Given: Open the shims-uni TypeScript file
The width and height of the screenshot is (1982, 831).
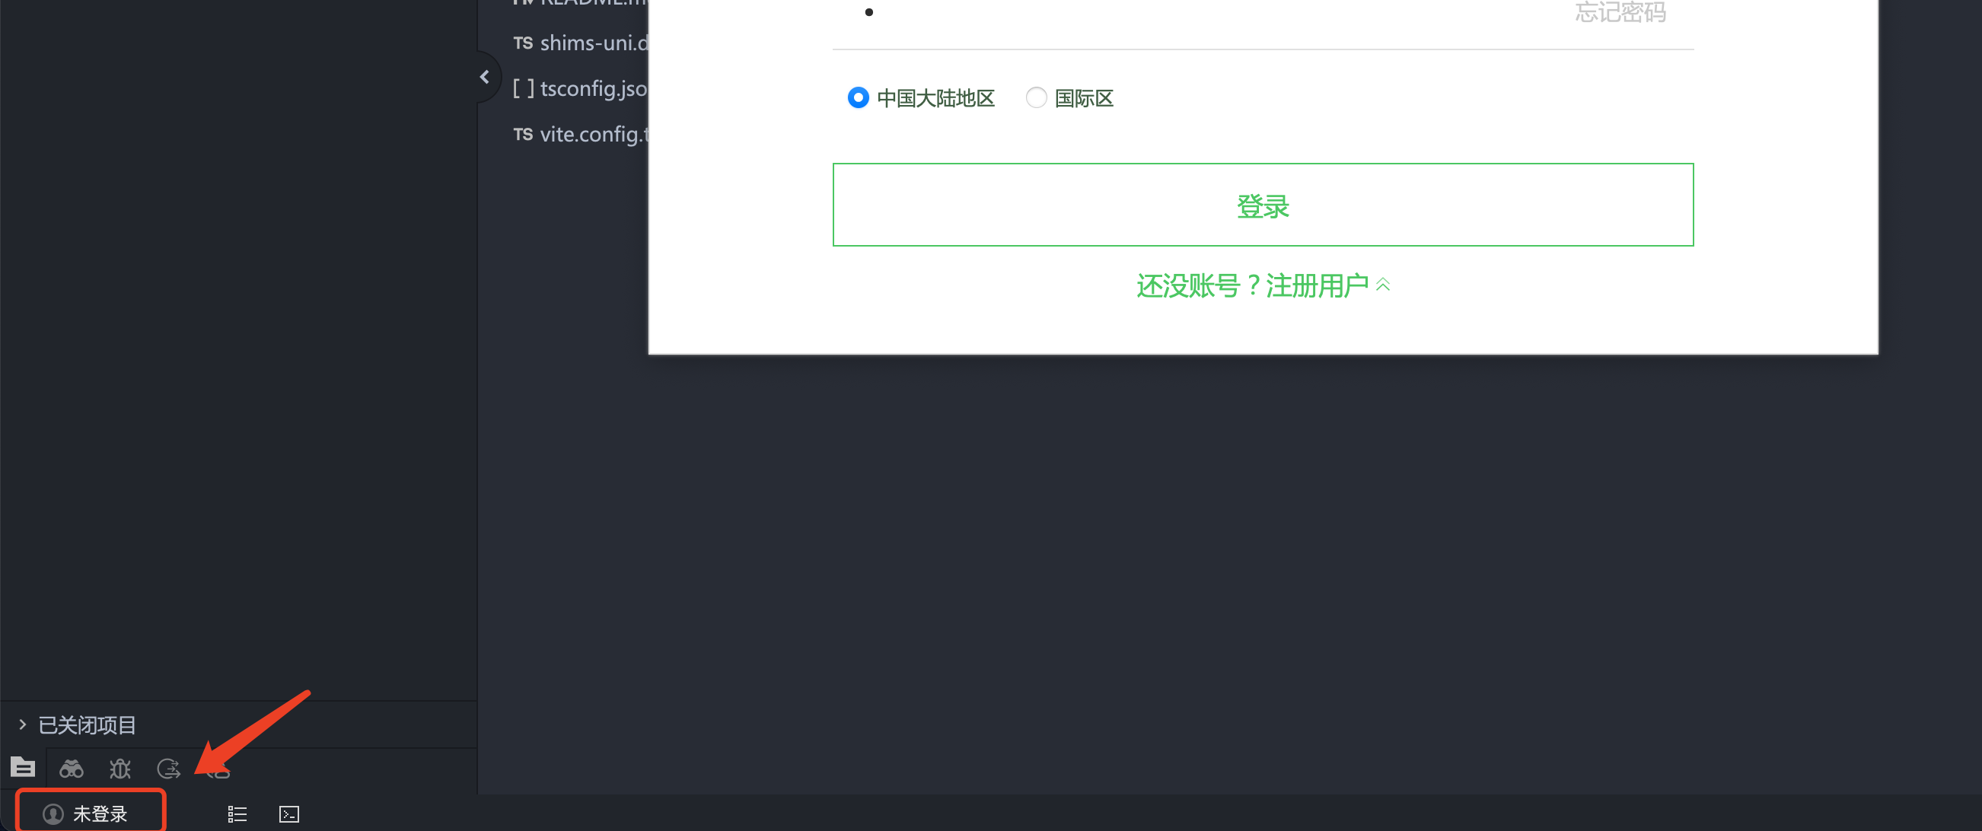Looking at the screenshot, I should [x=592, y=43].
